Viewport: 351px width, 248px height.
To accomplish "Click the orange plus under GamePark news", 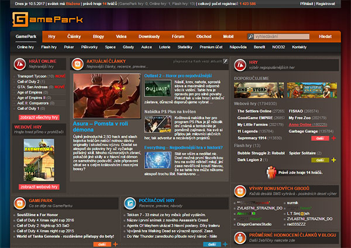I will pos(115,244).
